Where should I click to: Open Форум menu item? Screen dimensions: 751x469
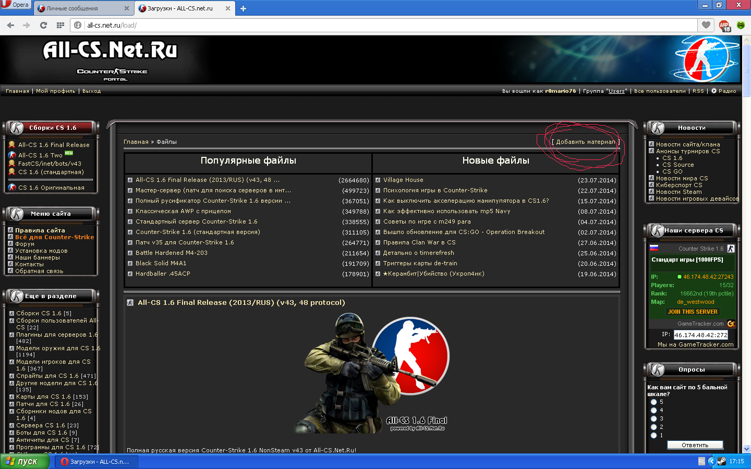click(25, 244)
